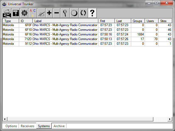175x131 pixels.
Task: Switch to the Receivers tab
Action: pos(27,126)
